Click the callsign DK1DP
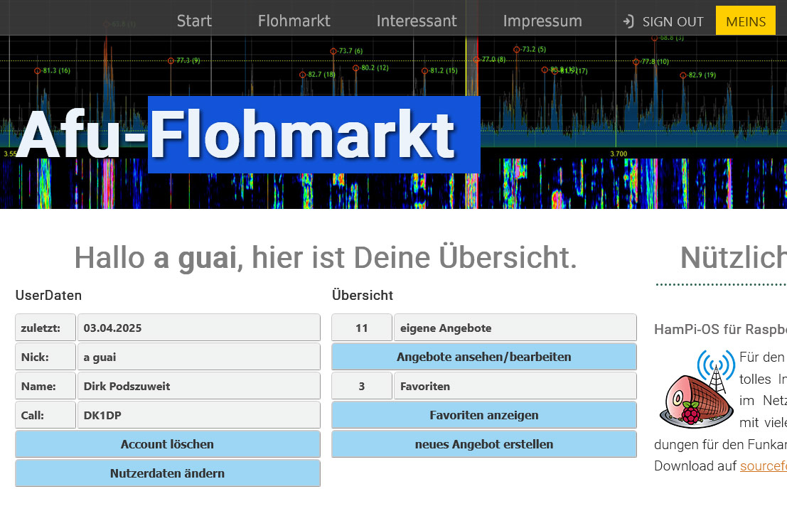The image size is (787, 506). [x=199, y=415]
